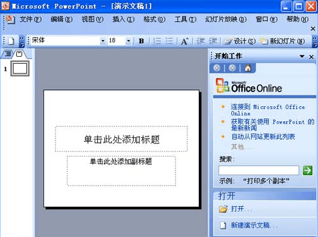Apply bulleted list formatting
Screen dimensions: 318x237
pyautogui.click(x=169, y=41)
